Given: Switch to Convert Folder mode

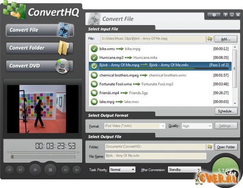Looking at the screenshot, I should pos(39,48).
